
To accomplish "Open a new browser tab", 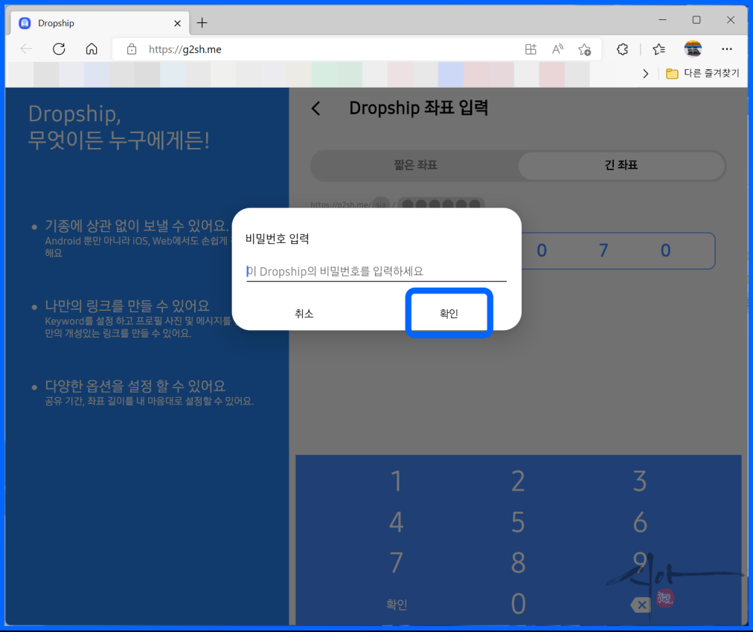I will (x=202, y=22).
